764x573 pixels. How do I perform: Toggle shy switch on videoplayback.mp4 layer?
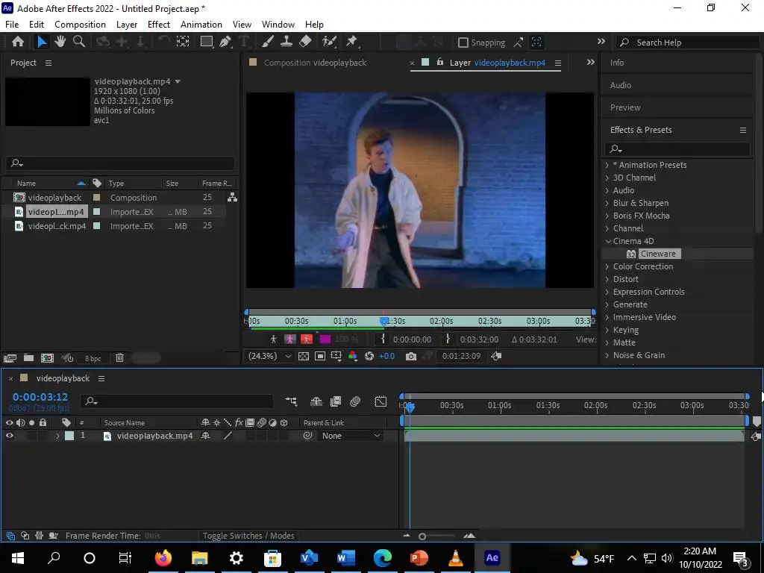(206, 436)
